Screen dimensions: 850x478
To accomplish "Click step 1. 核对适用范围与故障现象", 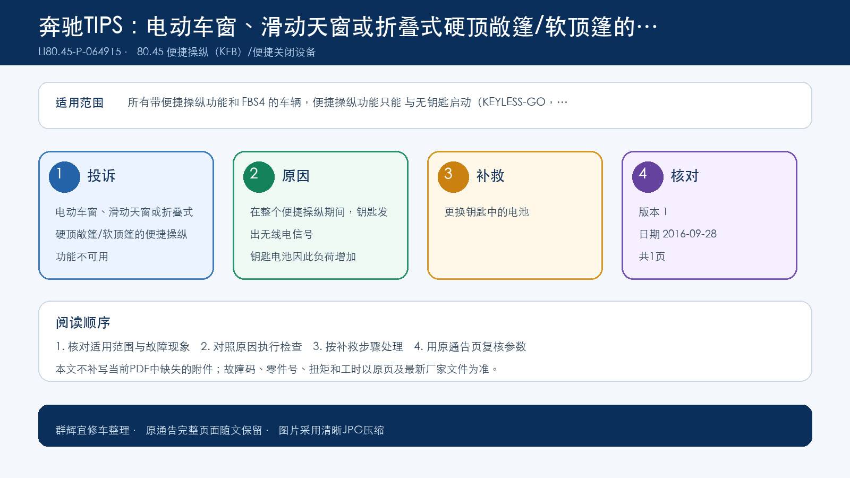I will (123, 347).
